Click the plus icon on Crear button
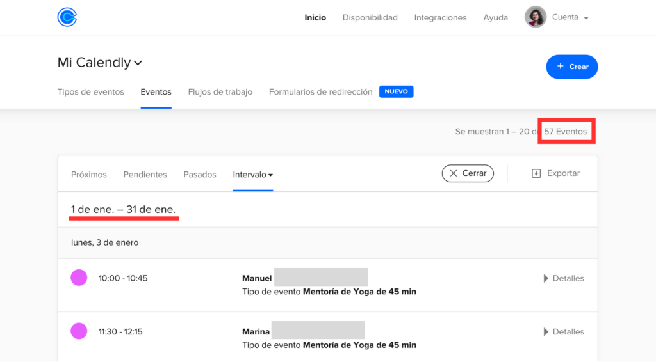This screenshot has width=656, height=362. point(561,67)
